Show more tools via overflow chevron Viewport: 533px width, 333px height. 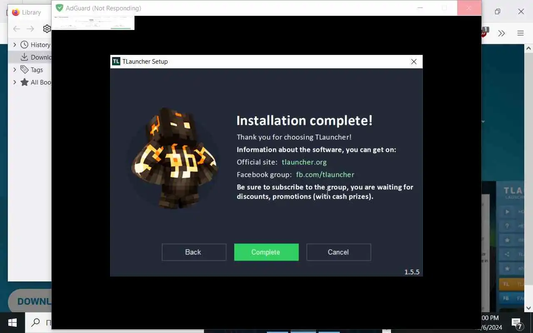(x=501, y=33)
